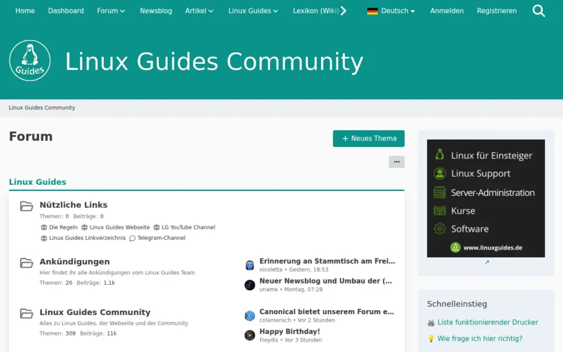The height and width of the screenshot is (352, 563).
Task: Click the globe icon beside Linux Guides Linkverzeichnis
Action: (x=44, y=238)
